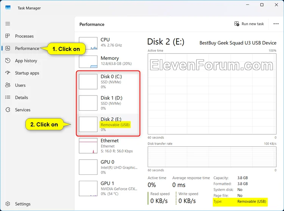Select Disk 0 (C:) graph thumbnail

tap(88, 82)
